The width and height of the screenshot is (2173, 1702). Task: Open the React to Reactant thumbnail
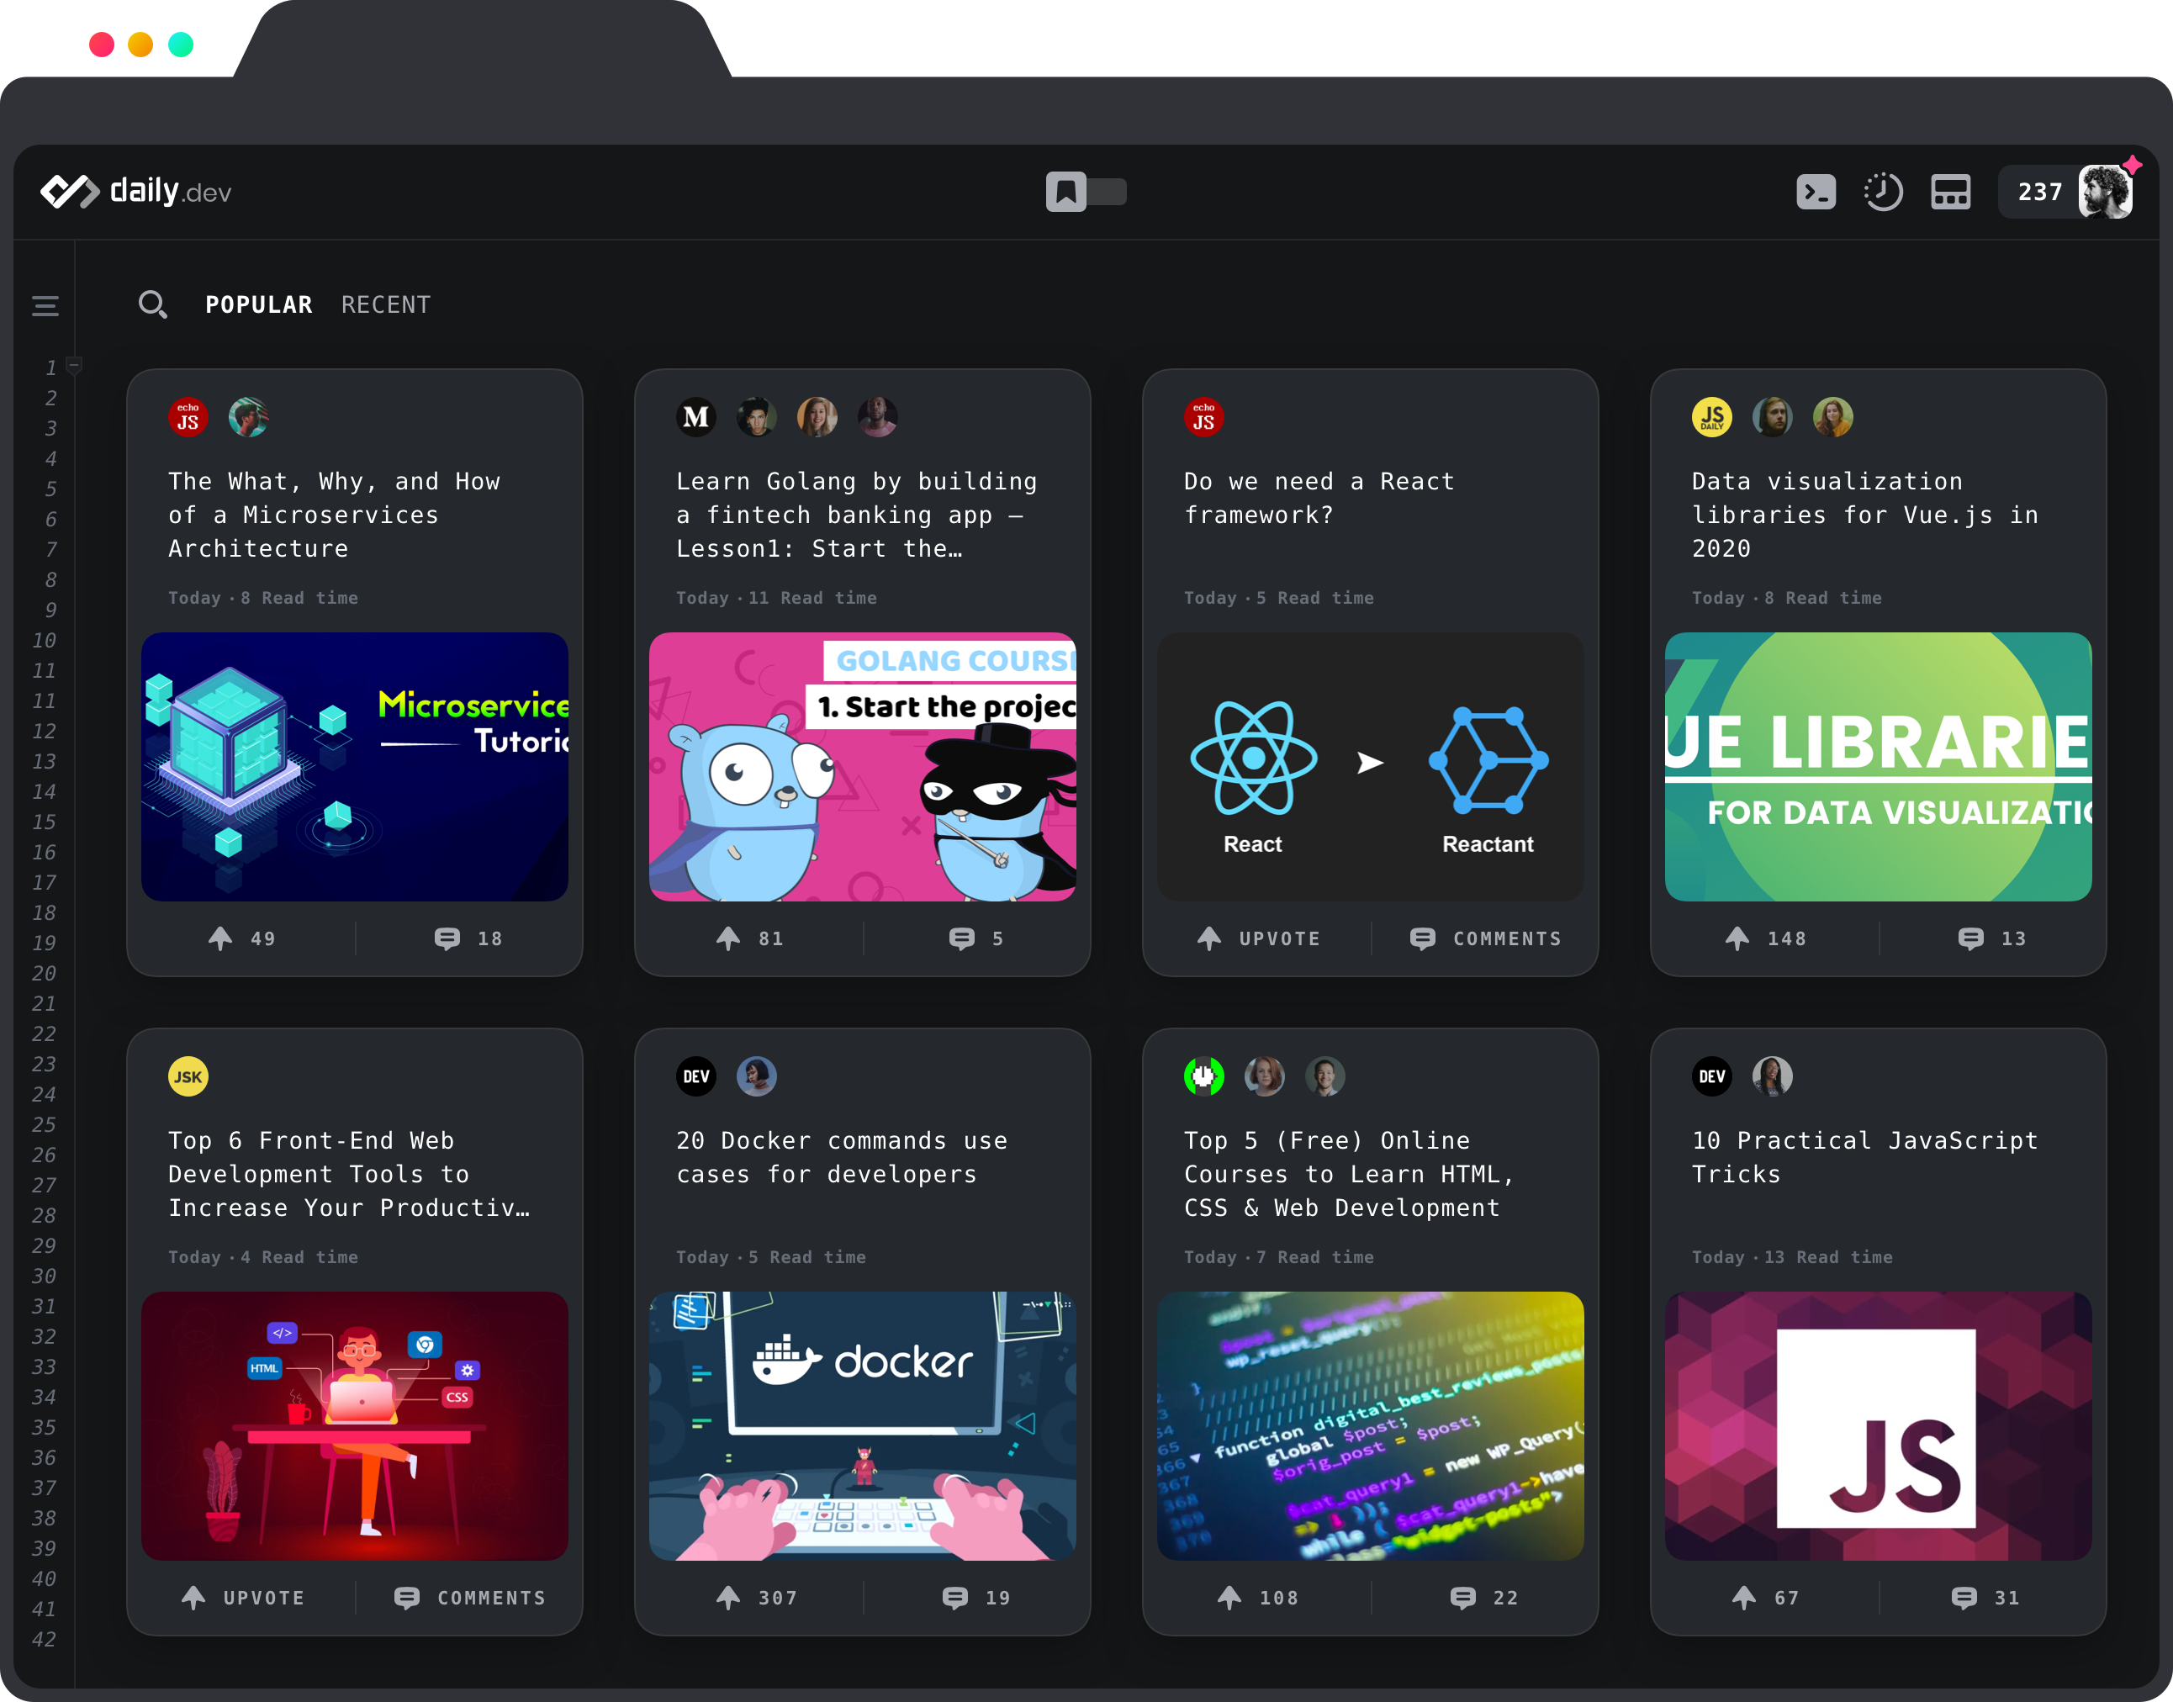(1371, 767)
